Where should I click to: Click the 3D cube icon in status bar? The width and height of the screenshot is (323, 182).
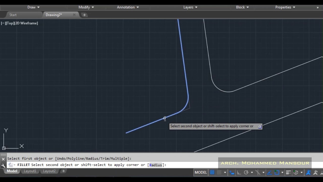pyautogui.click(x=296, y=172)
